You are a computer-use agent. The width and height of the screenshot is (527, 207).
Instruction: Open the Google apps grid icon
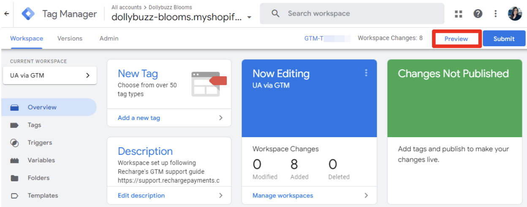click(459, 14)
